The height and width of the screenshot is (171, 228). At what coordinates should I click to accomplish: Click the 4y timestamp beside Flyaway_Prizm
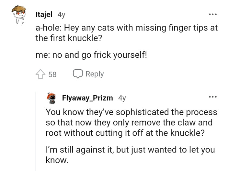point(122,98)
